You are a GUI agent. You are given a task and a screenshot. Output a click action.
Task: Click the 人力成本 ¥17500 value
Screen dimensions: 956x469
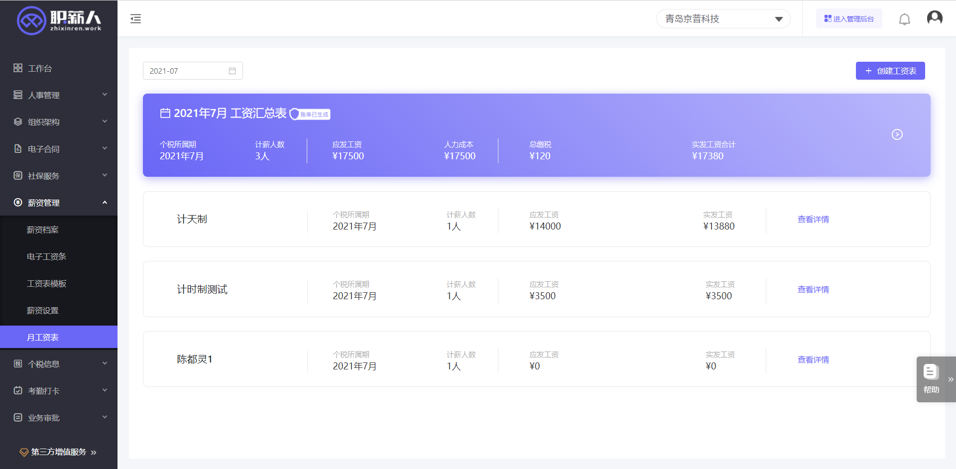460,156
